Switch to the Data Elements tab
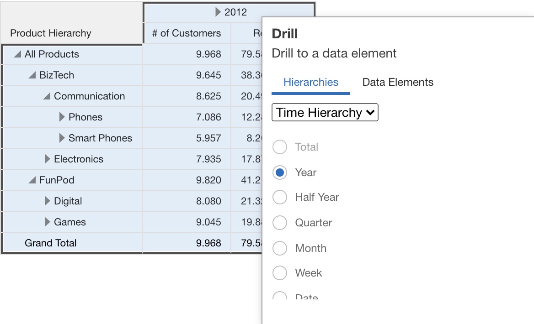 [397, 82]
